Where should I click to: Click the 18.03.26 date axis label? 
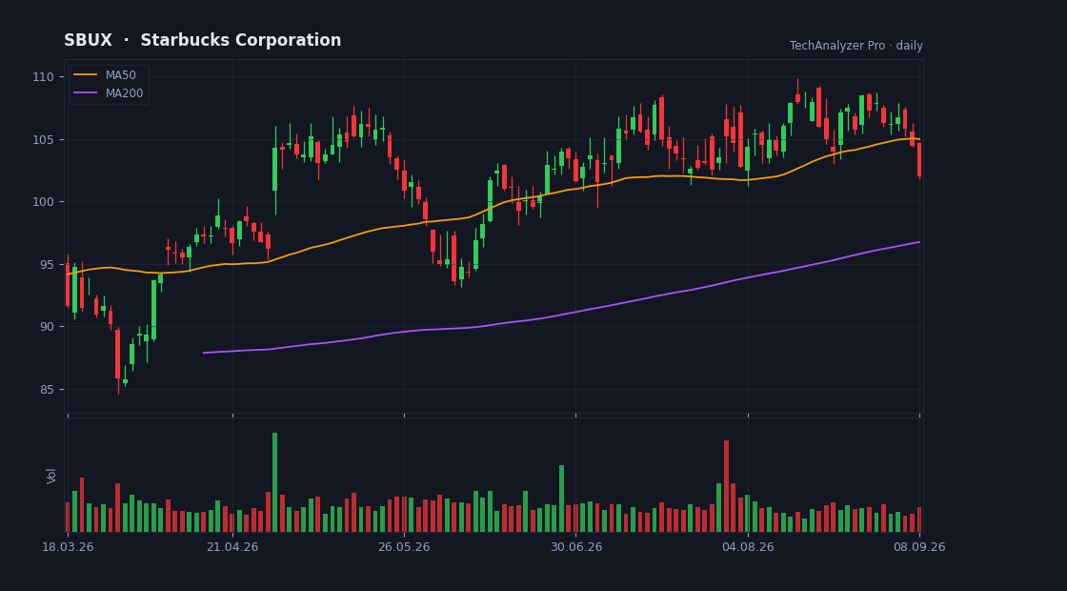point(68,547)
